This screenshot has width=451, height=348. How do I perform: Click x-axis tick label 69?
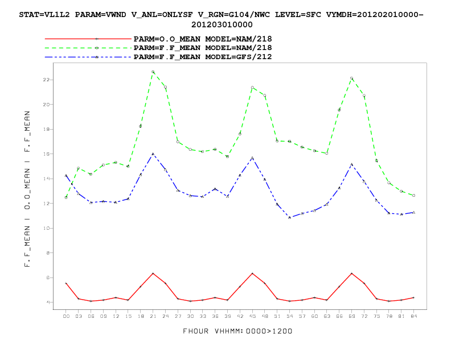(x=352, y=316)
